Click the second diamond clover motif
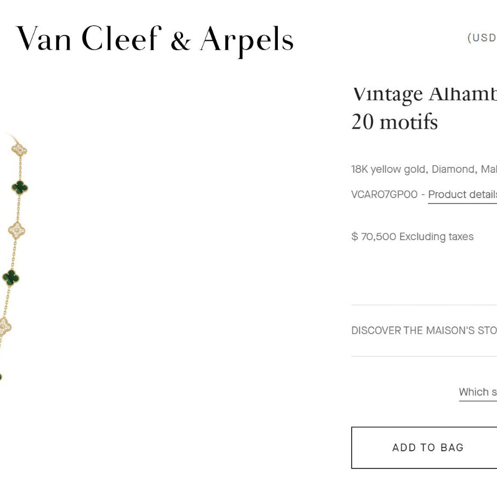The height and width of the screenshot is (497, 497). click(17, 230)
